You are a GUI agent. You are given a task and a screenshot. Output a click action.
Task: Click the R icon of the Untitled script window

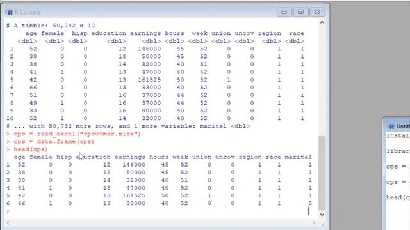click(x=391, y=126)
